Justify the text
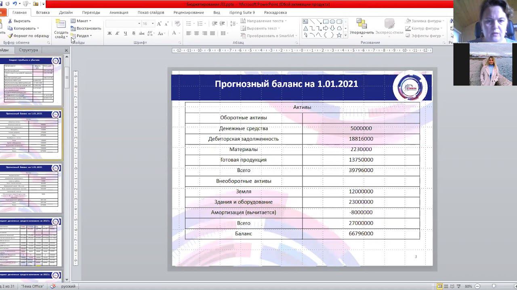 pyautogui.click(x=213, y=33)
